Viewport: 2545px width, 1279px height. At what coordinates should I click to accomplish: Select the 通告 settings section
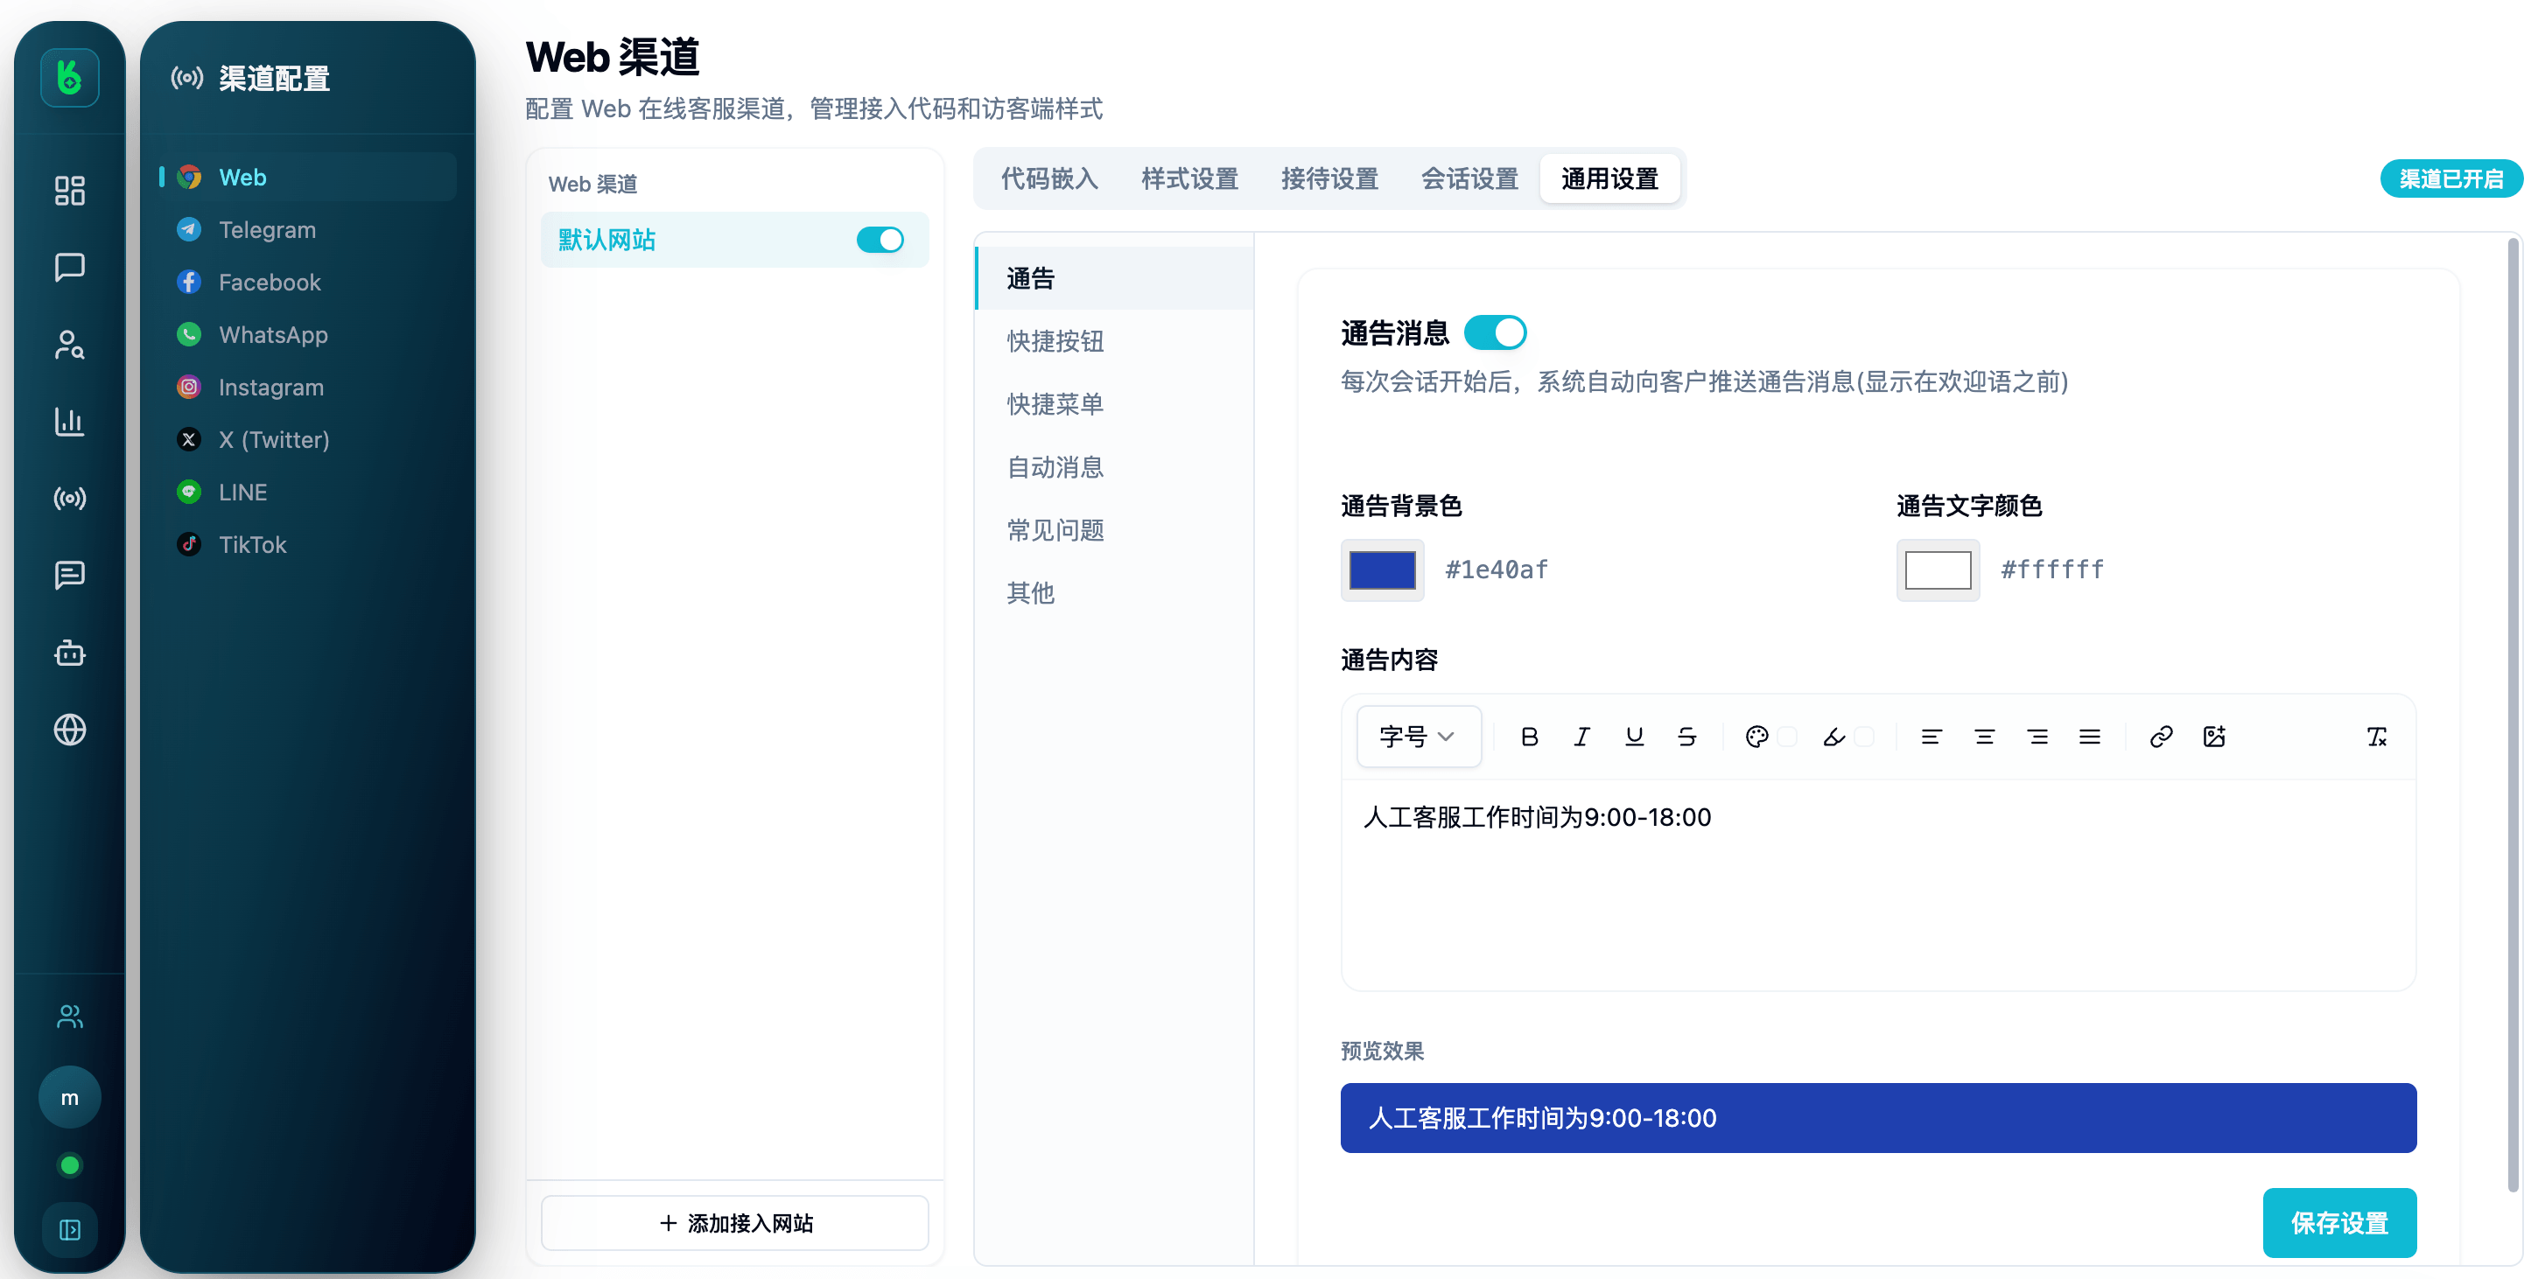(1114, 278)
